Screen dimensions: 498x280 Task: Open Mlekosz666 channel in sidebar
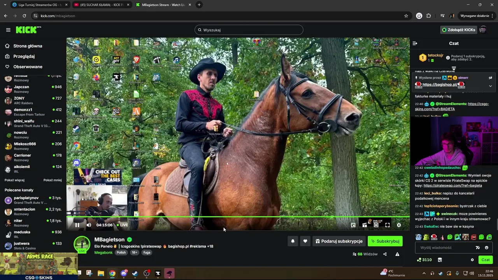click(33, 146)
